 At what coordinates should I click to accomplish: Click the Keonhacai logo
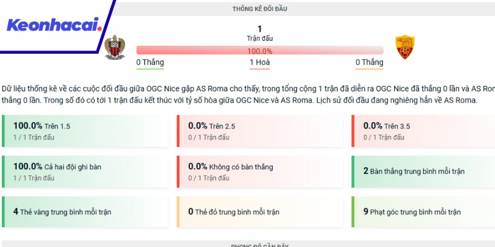(54, 25)
